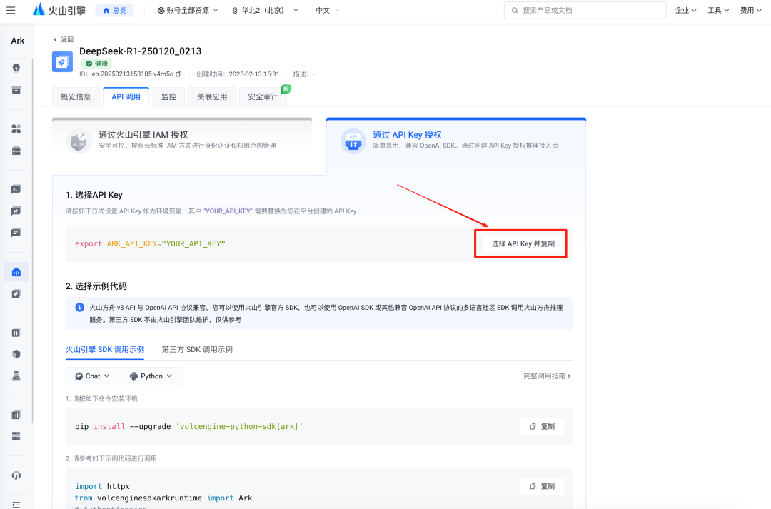
Task: Expand the 企业 menu
Action: point(685,10)
